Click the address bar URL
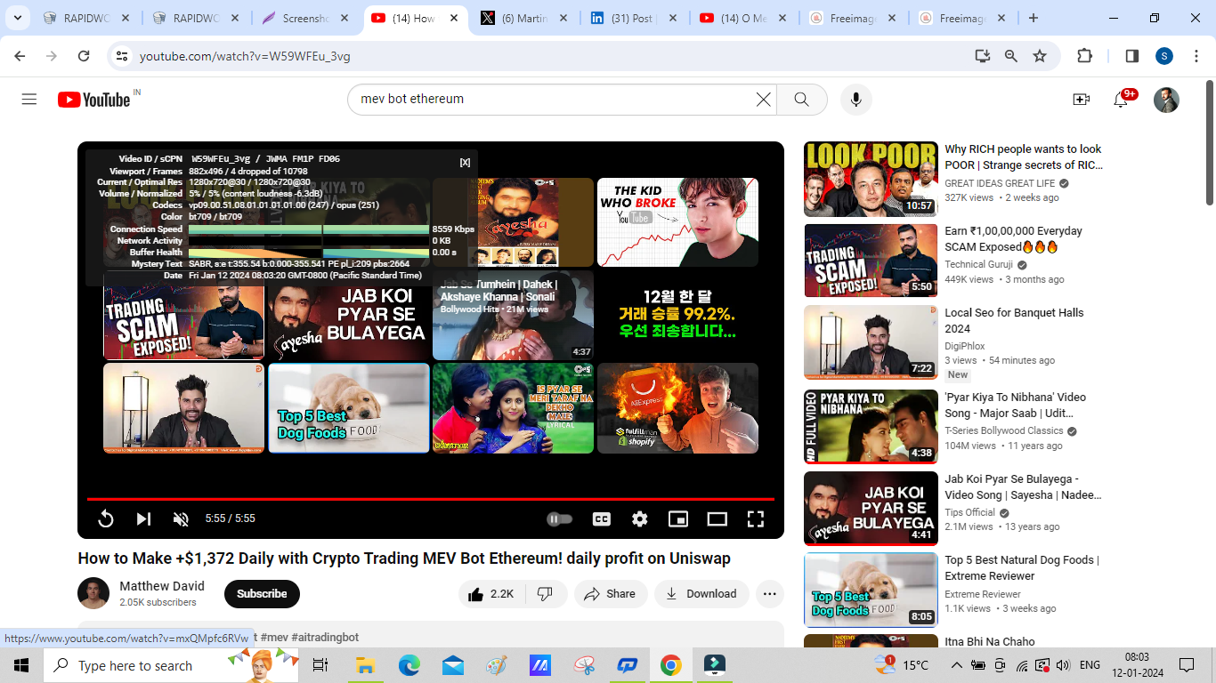The width and height of the screenshot is (1216, 683). pos(245,56)
